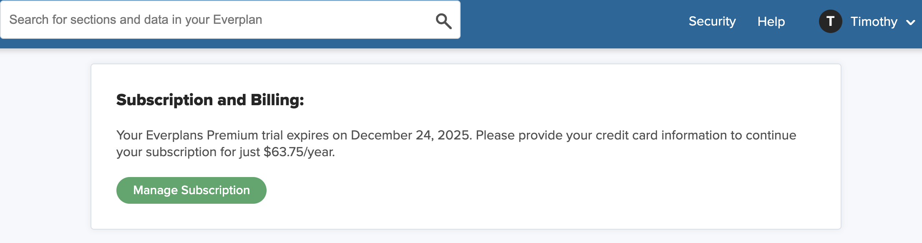The height and width of the screenshot is (243, 922).
Task: Click the Premium trial expiration message
Action: click(456, 144)
